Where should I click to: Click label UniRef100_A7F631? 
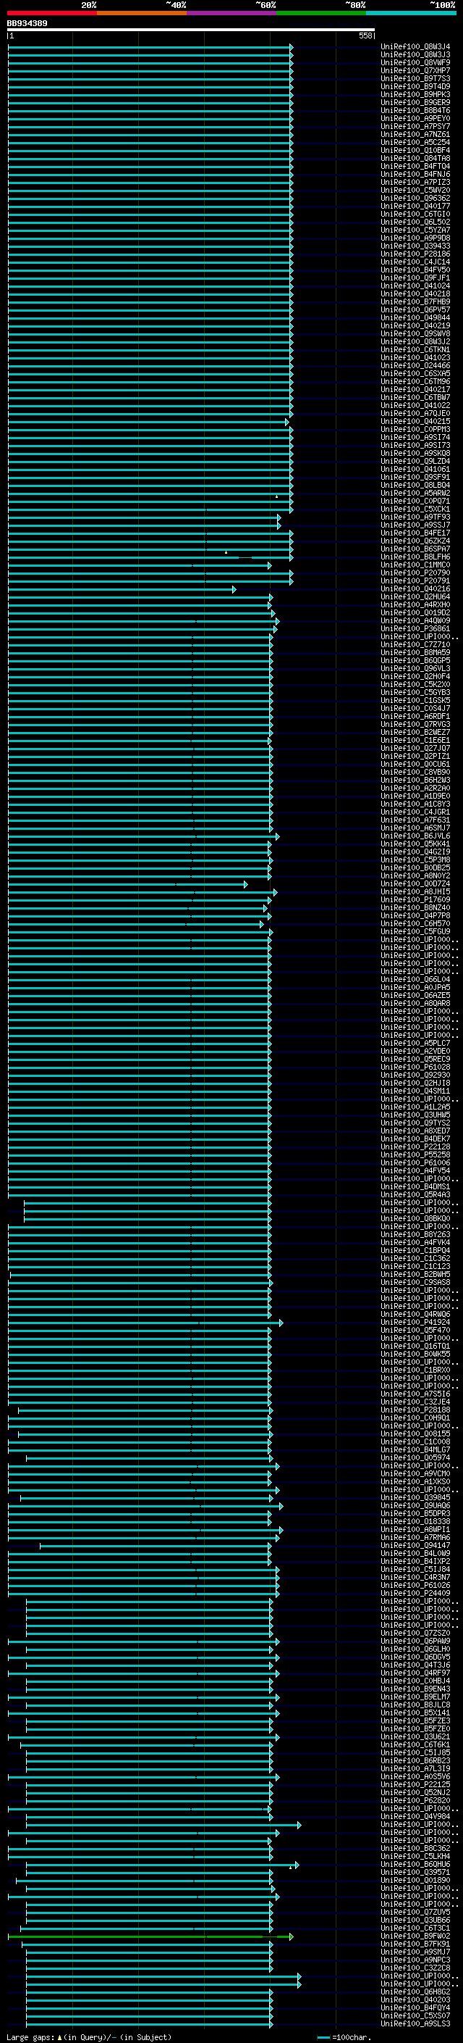[x=415, y=820]
